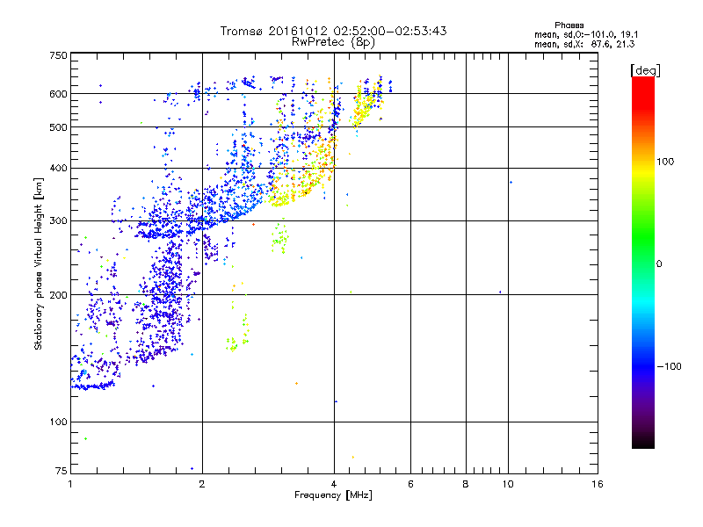
Task: Click the 'mean, sd,O:-101.0, 19.1' line
Action: tap(586, 34)
